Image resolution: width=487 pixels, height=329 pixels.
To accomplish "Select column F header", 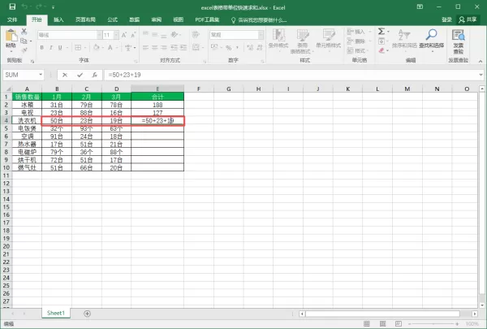I will coord(199,89).
